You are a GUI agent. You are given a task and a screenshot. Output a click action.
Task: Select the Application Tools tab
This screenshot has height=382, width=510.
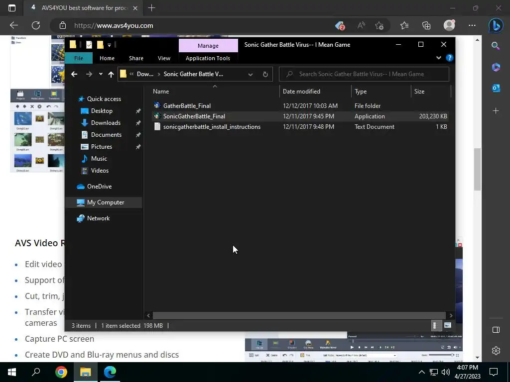(x=208, y=58)
